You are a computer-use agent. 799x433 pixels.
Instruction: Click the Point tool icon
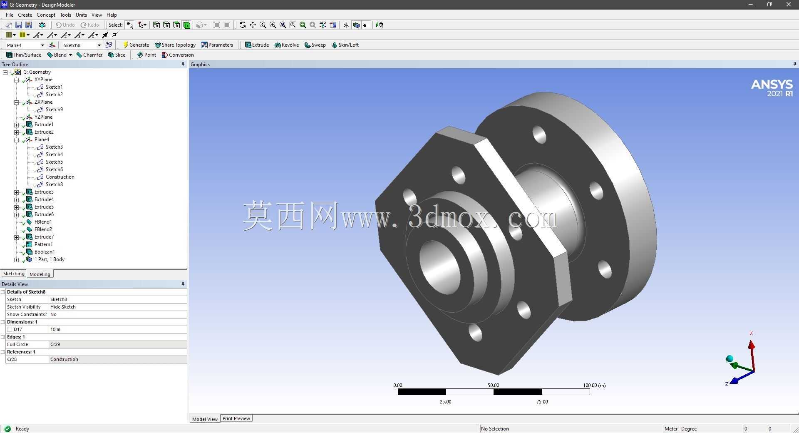(x=140, y=55)
